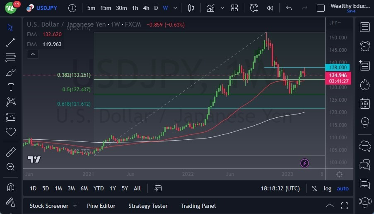Select the ruler measure tool
This screenshot has height=214, width=374.
[x=11, y=152]
